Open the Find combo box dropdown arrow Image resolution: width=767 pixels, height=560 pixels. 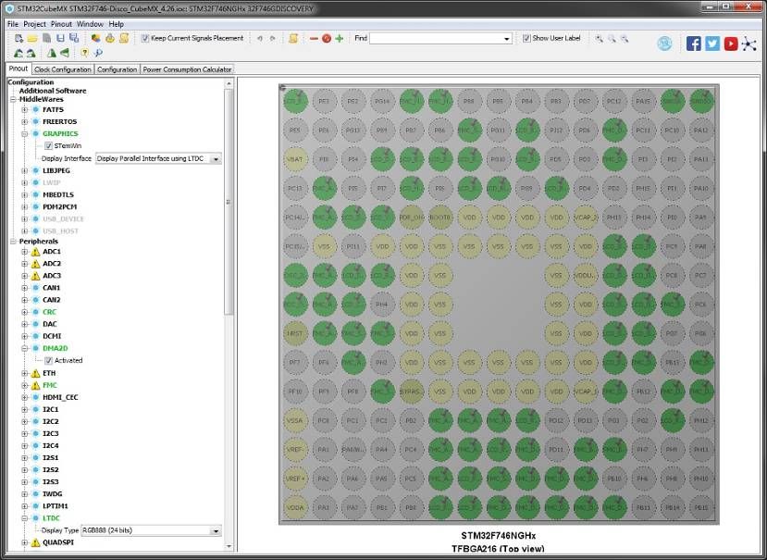(506, 39)
